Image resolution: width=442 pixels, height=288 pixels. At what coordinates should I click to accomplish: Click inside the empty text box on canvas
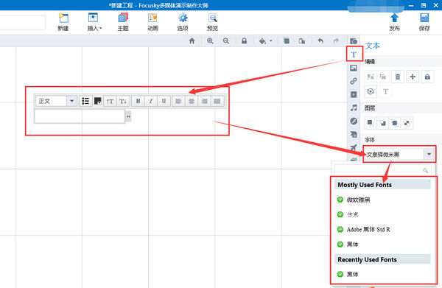point(80,116)
